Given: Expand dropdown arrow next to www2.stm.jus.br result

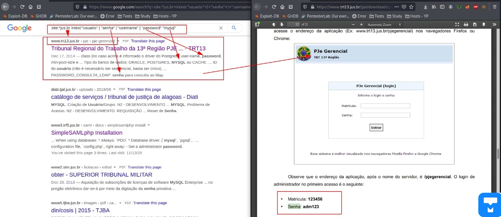Looking at the screenshot, I should (x=115, y=167).
